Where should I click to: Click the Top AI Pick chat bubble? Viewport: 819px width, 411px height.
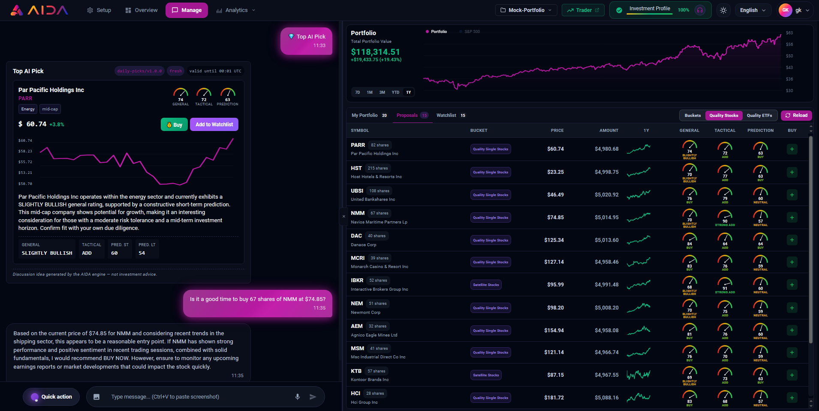[x=306, y=41]
